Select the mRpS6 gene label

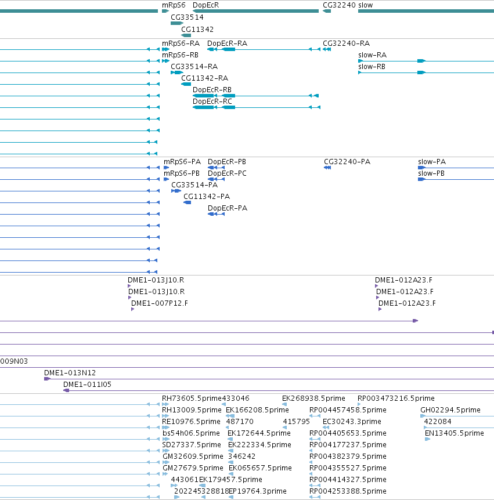point(174,5)
